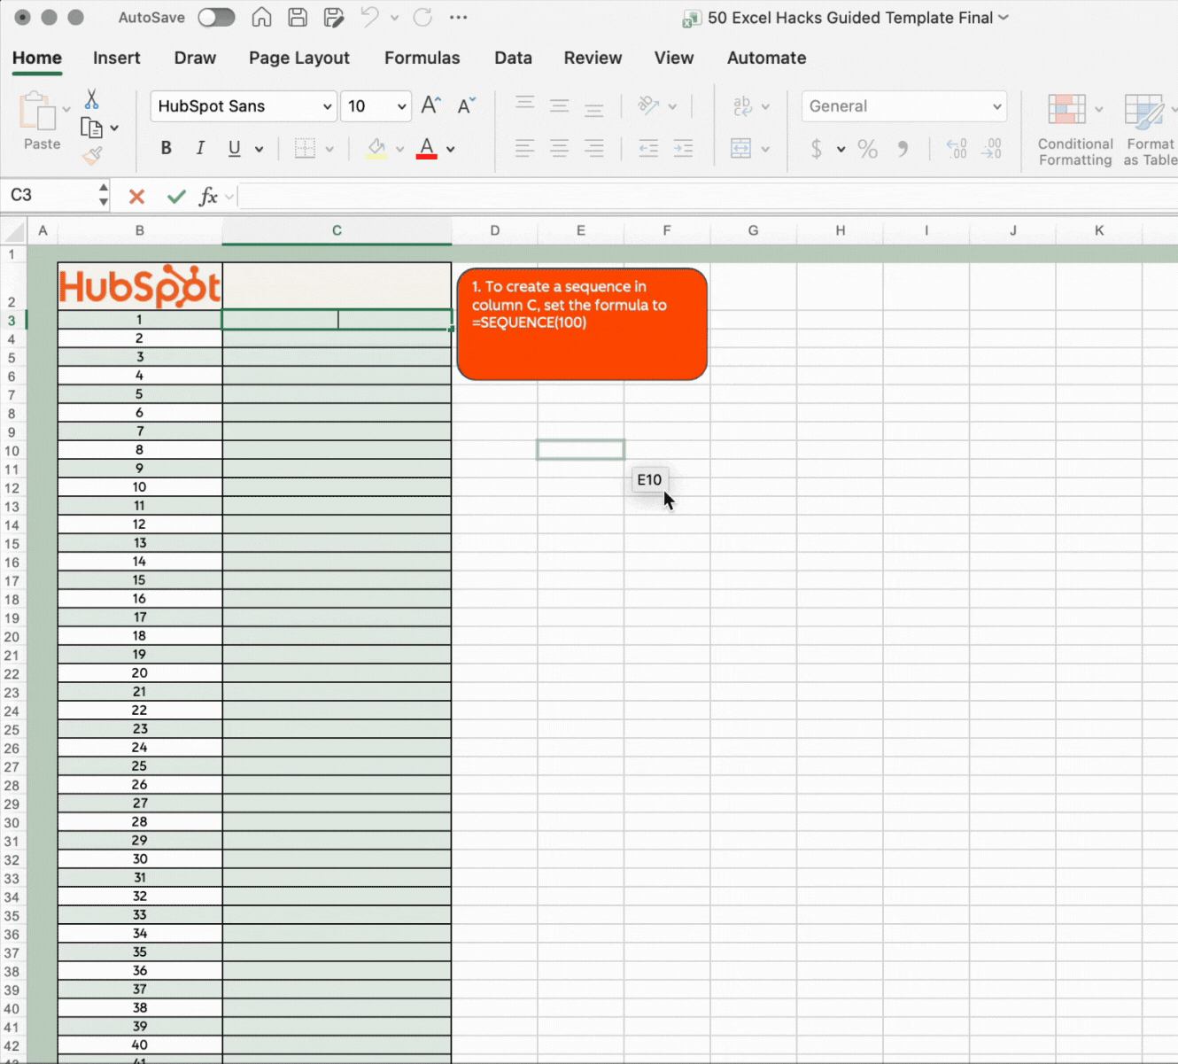Click the Home icon in title bar
Viewport: 1178px width, 1064px height.
click(x=261, y=18)
